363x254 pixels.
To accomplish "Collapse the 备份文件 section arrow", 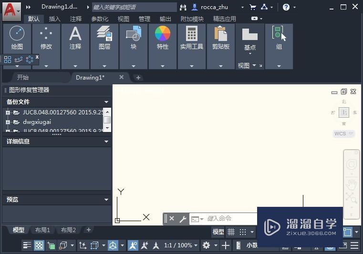I will (x=106, y=102).
